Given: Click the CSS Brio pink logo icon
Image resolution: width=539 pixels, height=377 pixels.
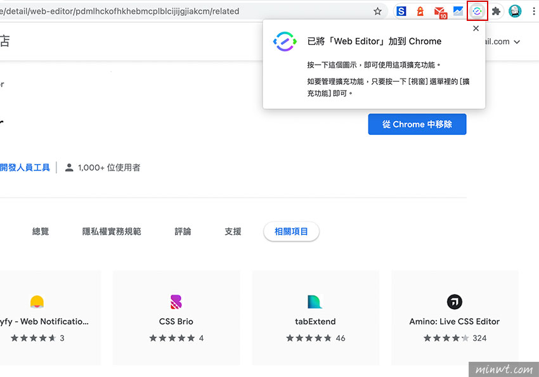Looking at the screenshot, I should 176,302.
